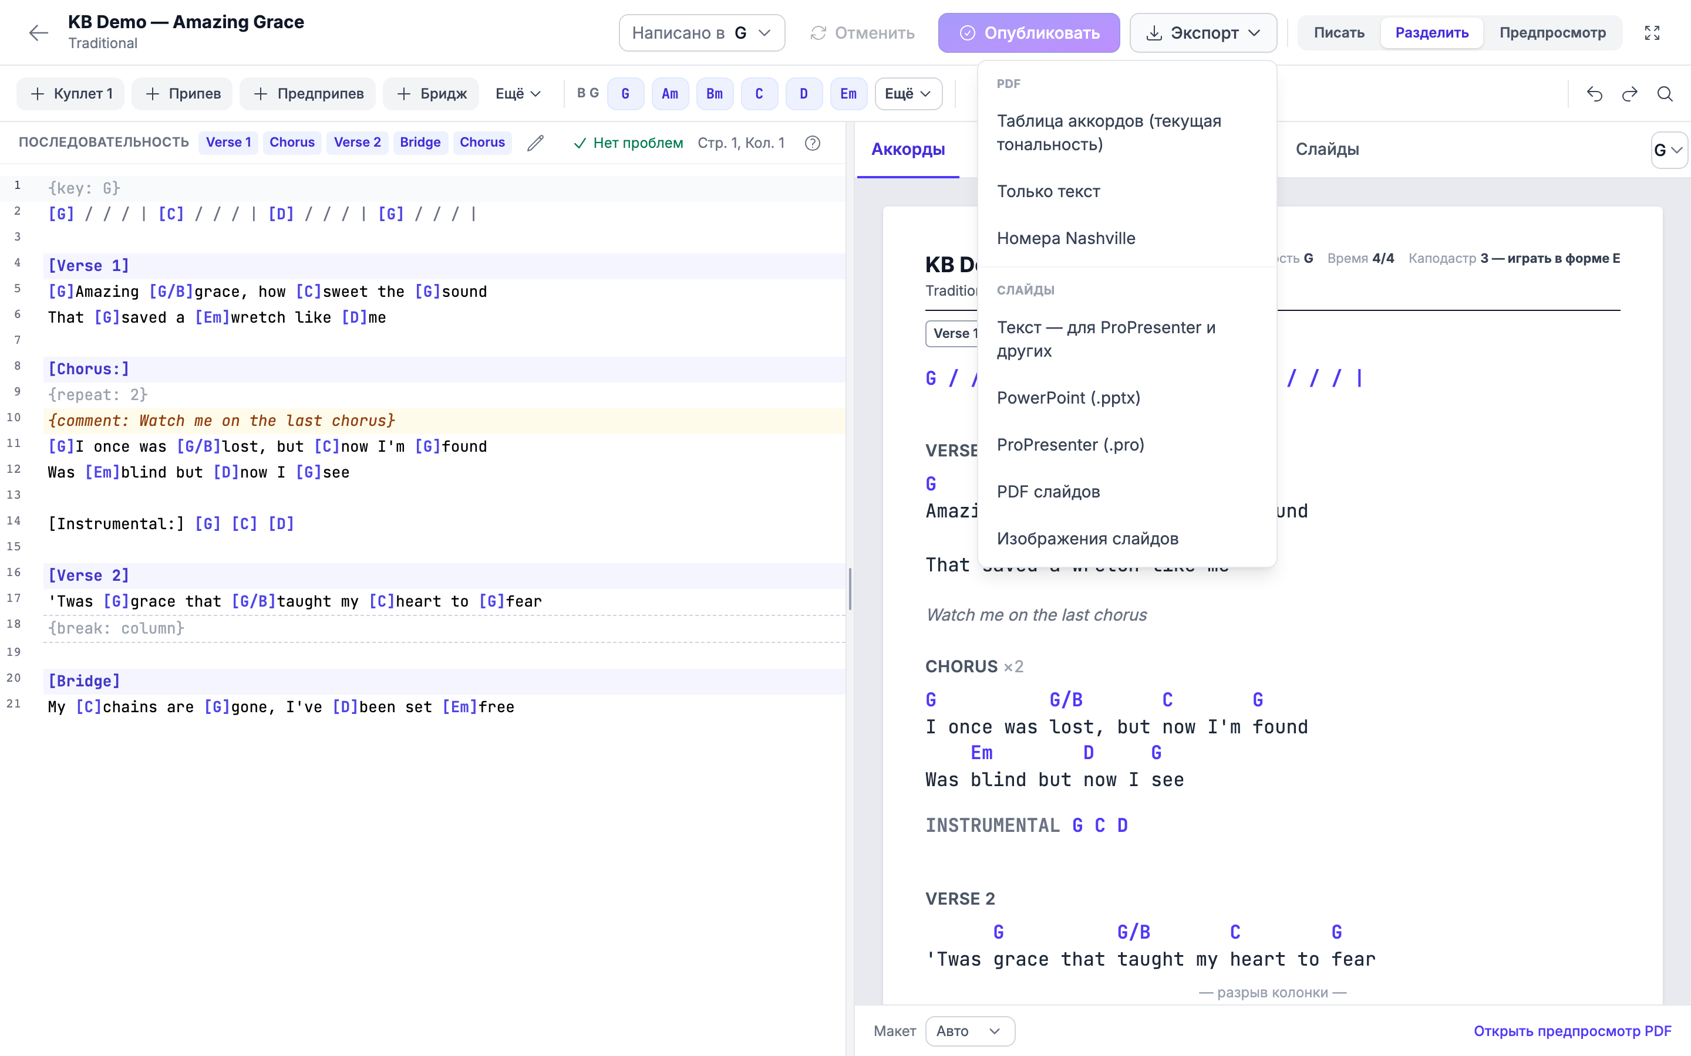1691x1056 pixels.
Task: Select Bridge in sequence
Action: tap(420, 143)
